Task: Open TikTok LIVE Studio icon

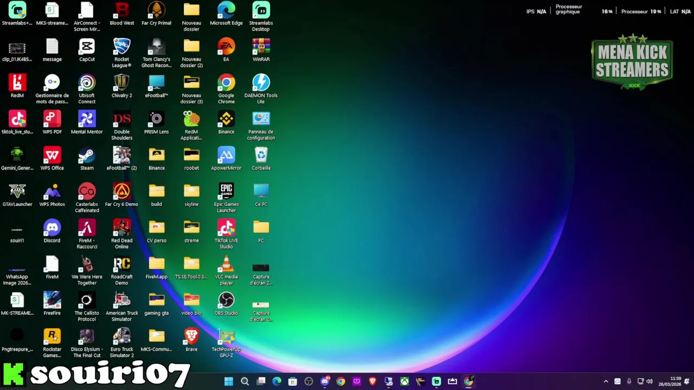Action: [x=226, y=235]
